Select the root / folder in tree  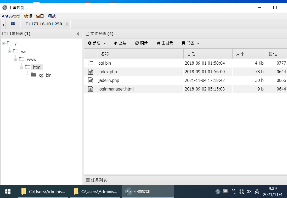(15, 44)
